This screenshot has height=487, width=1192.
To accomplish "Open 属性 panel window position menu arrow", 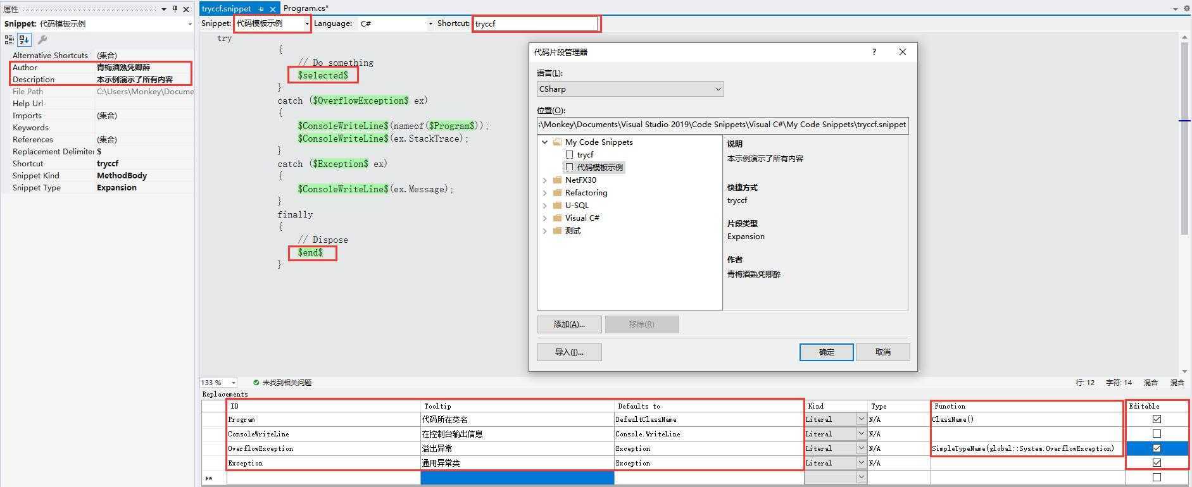I will coord(164,9).
